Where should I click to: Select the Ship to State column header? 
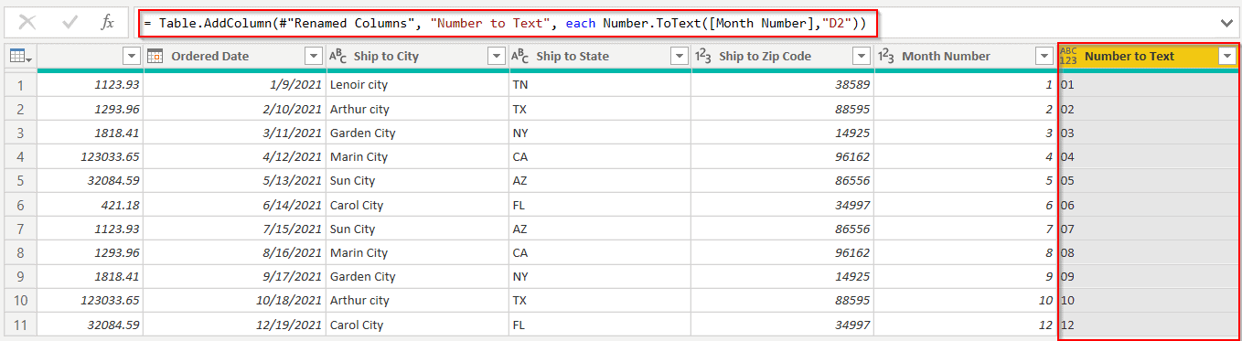point(600,56)
